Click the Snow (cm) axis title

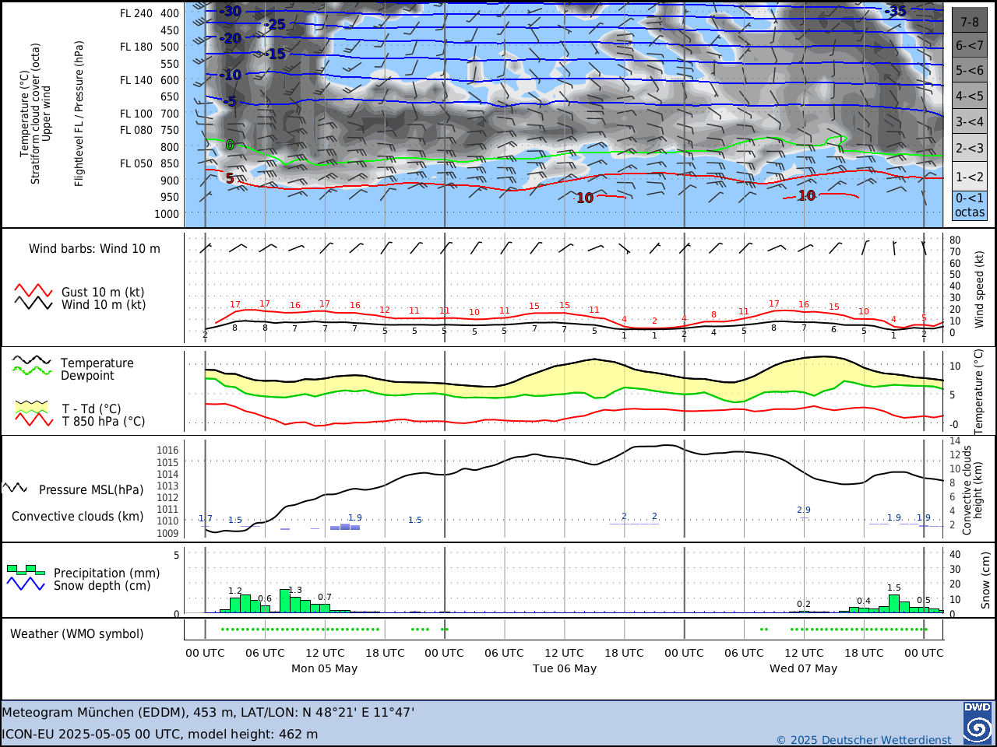pos(985,580)
